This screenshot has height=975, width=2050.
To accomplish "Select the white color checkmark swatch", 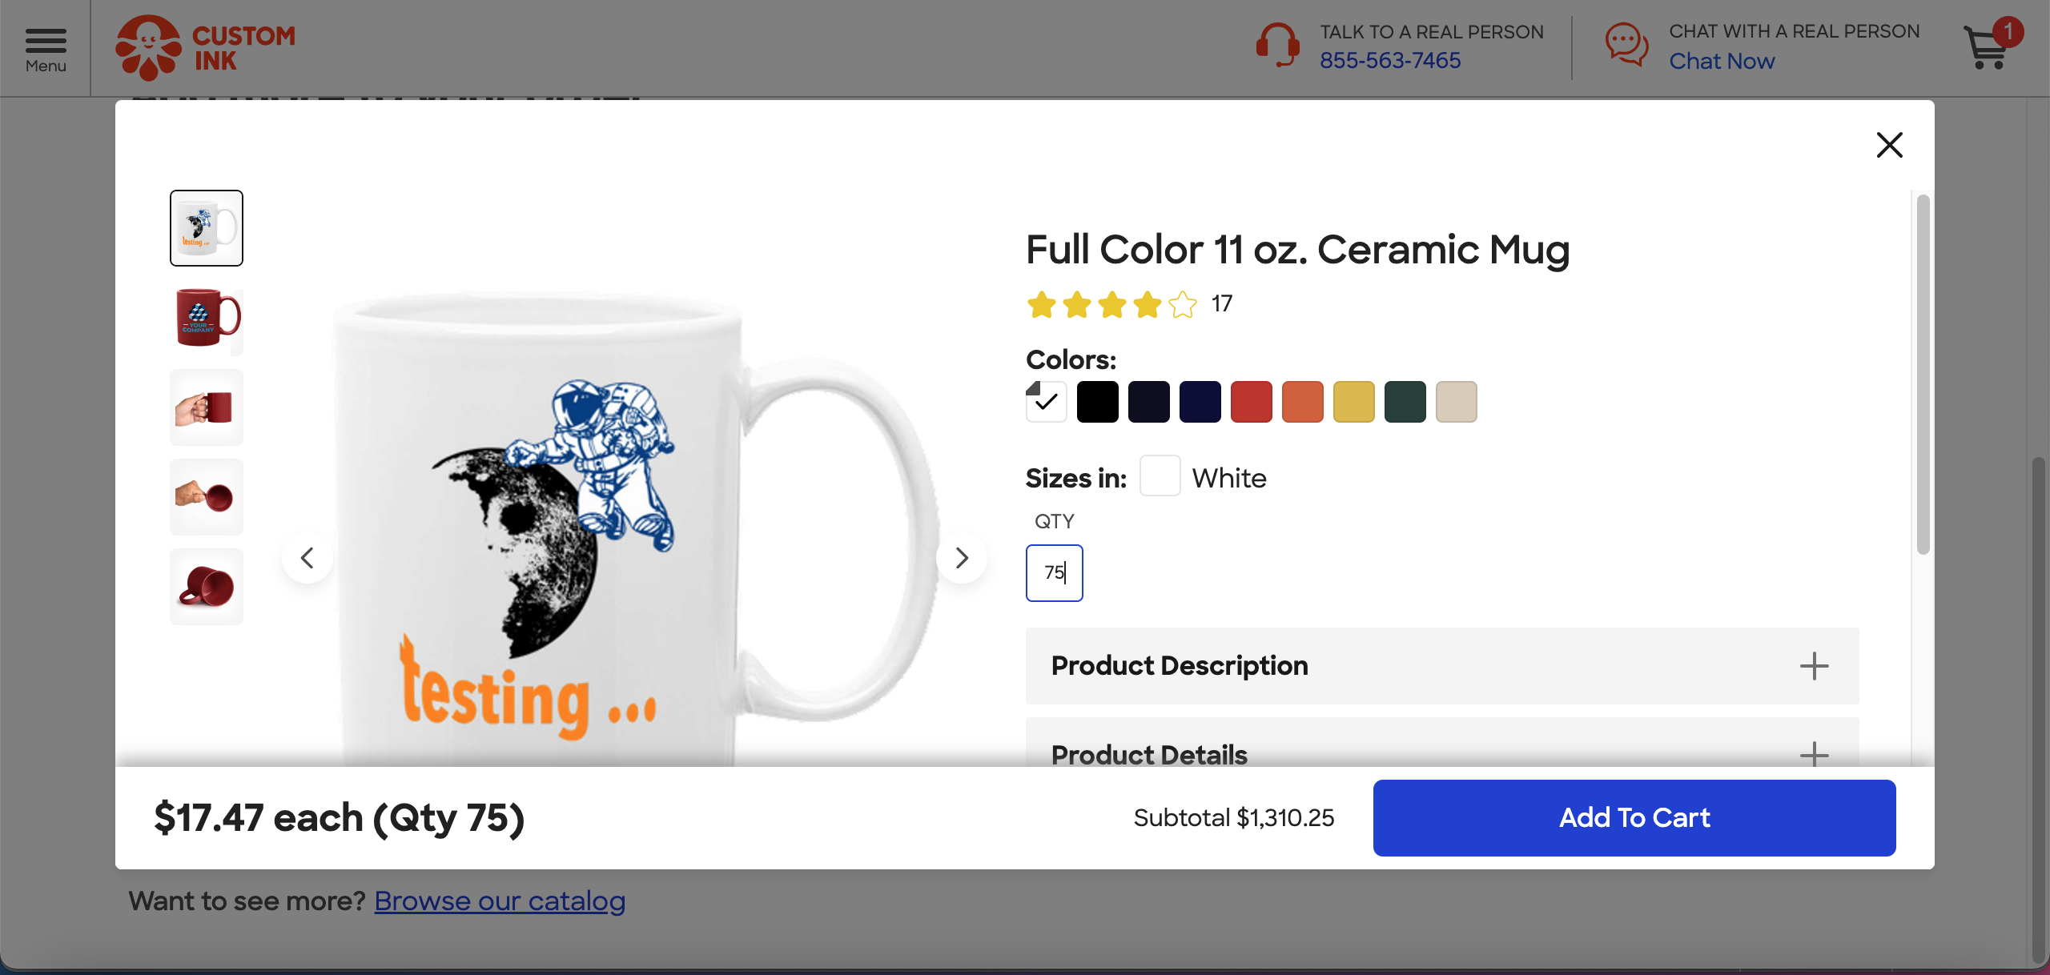I will (1047, 402).
